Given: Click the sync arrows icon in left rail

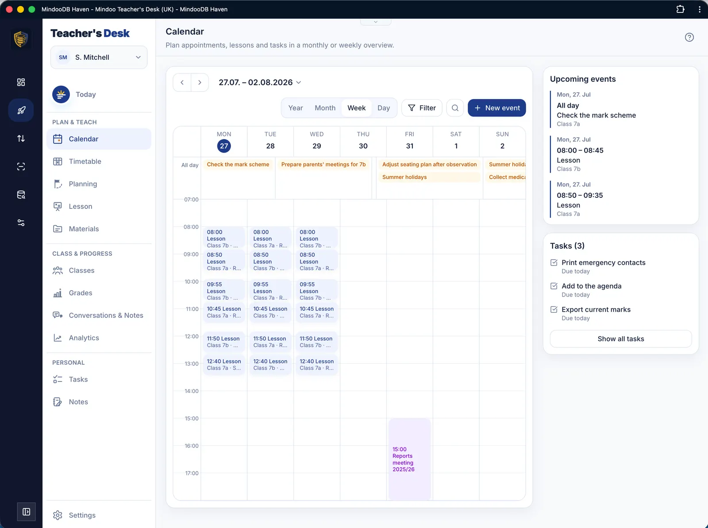Looking at the screenshot, I should point(21,139).
